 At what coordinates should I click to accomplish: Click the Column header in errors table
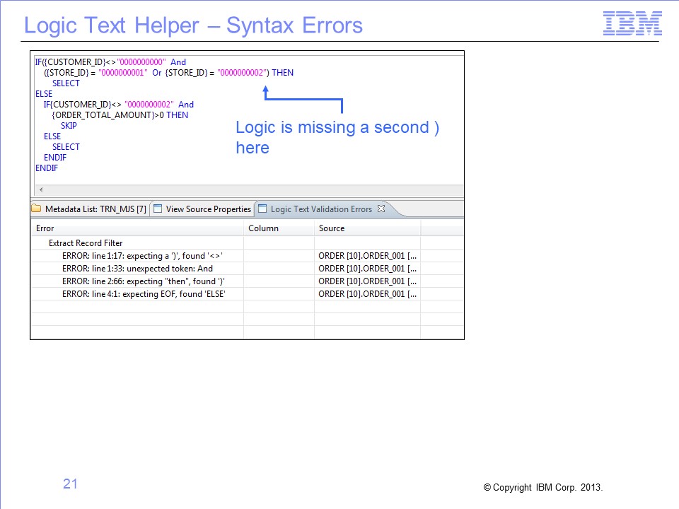(x=263, y=228)
